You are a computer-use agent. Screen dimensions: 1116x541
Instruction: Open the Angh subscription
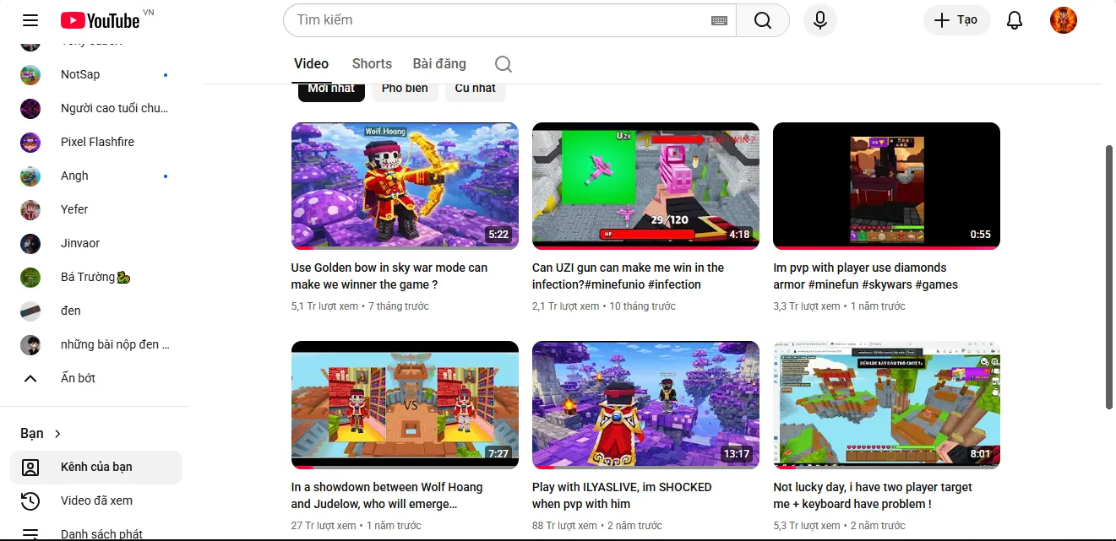coord(96,176)
